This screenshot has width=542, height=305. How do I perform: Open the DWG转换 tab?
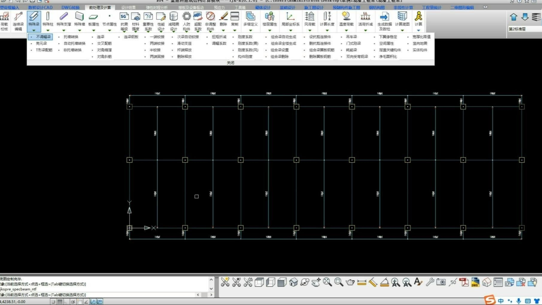click(x=70, y=7)
